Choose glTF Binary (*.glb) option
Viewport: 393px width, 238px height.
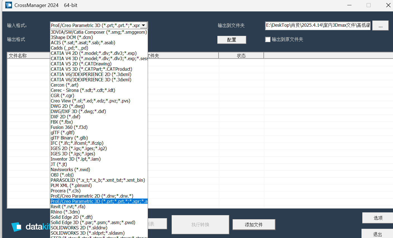tap(69, 138)
